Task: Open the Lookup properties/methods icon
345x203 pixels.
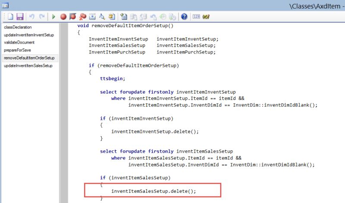Action: (102, 16)
